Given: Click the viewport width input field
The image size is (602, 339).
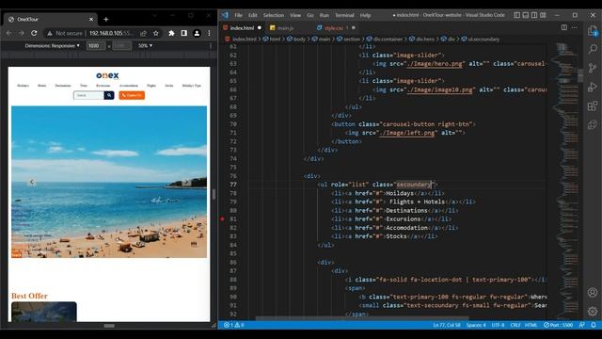Looking at the screenshot, I should tap(95, 46).
